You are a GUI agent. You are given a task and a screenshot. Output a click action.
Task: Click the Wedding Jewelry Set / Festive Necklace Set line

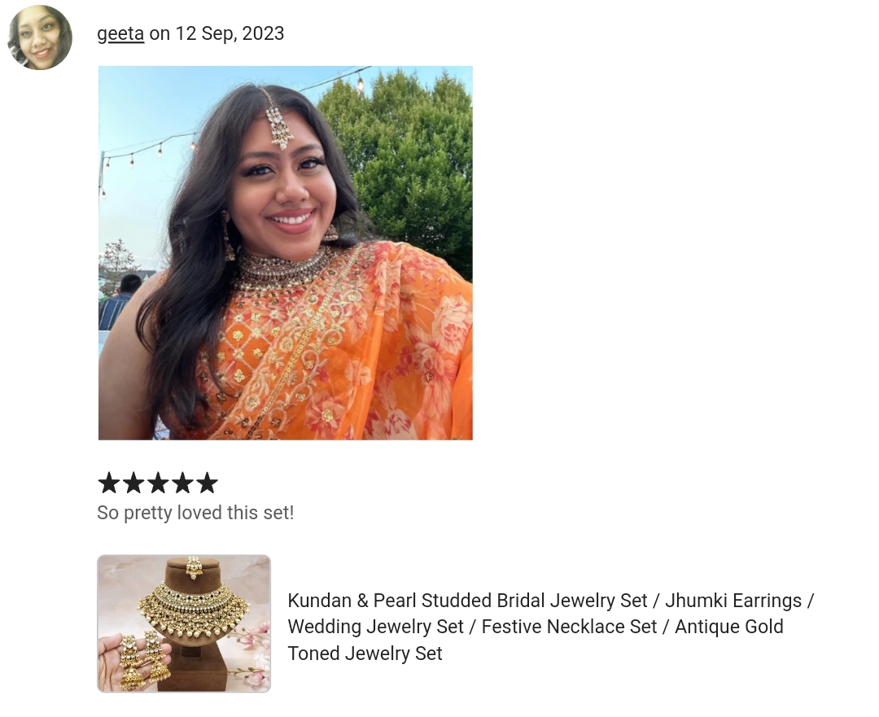pyautogui.click(x=472, y=627)
